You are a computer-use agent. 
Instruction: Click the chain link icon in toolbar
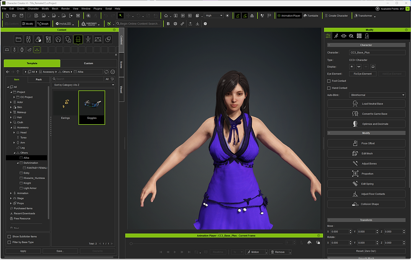[182, 24]
